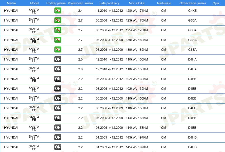Select the Model column header

coord(35,3)
